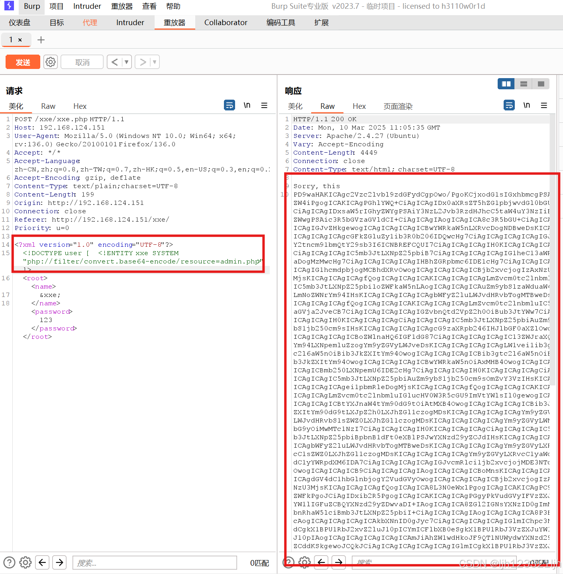Click the Burp Suite logo icon
The width and height of the screenshot is (563, 574).
click(9, 6)
